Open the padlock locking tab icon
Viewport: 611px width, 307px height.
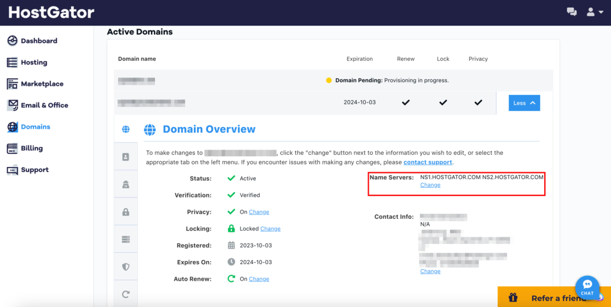pyautogui.click(x=126, y=212)
